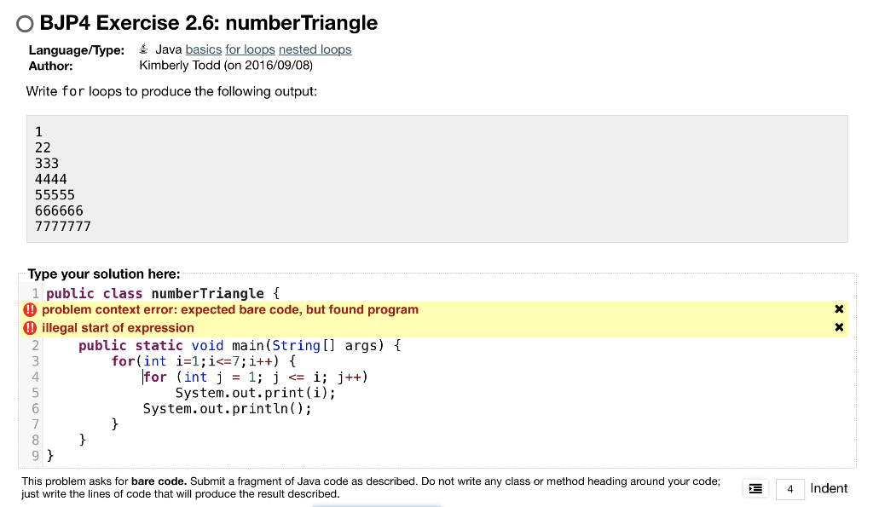Screen dimensions: 873x507
Task: Click the auto-indent icon beside the Indent field
Action: coord(754,488)
